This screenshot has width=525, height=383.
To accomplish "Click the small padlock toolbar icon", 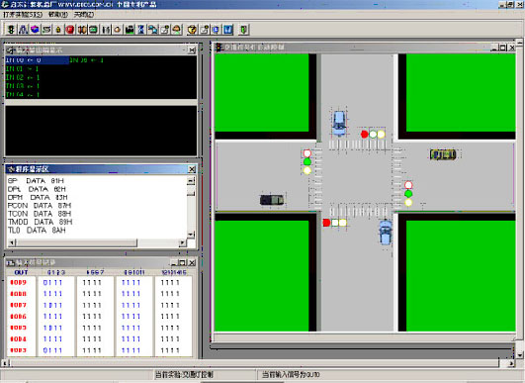I will [58, 30].
